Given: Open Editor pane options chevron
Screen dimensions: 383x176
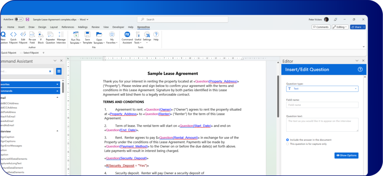Looking at the screenshot, I should [357, 61].
